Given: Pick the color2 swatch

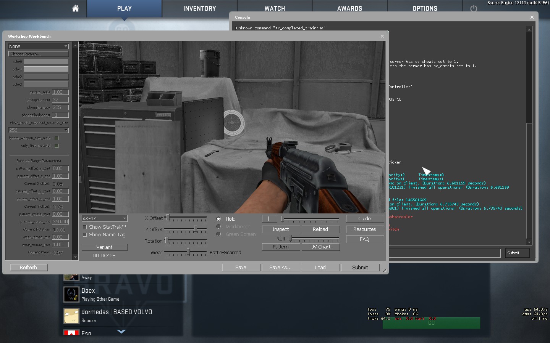Looking at the screenshot, I should [x=46, y=77].
